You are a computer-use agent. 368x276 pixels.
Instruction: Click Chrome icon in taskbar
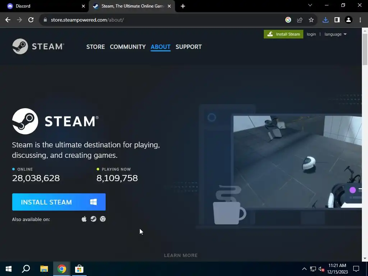pyautogui.click(x=61, y=269)
